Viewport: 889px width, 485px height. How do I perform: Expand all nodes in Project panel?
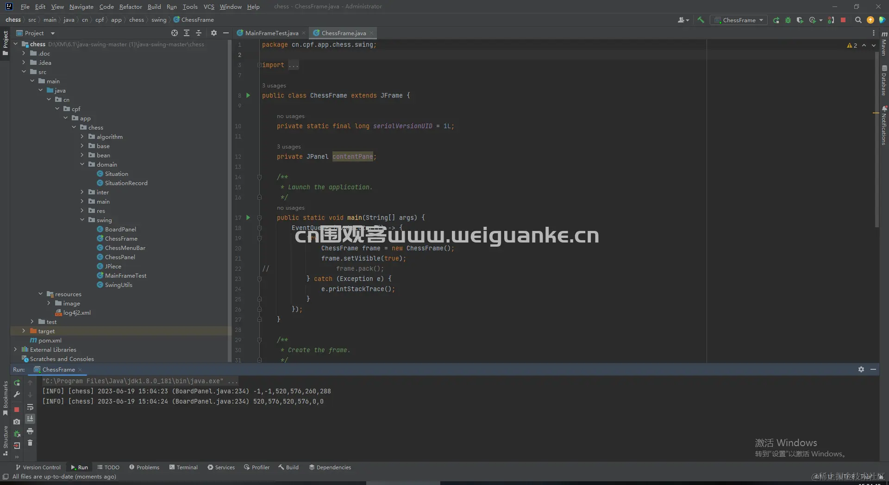187,33
